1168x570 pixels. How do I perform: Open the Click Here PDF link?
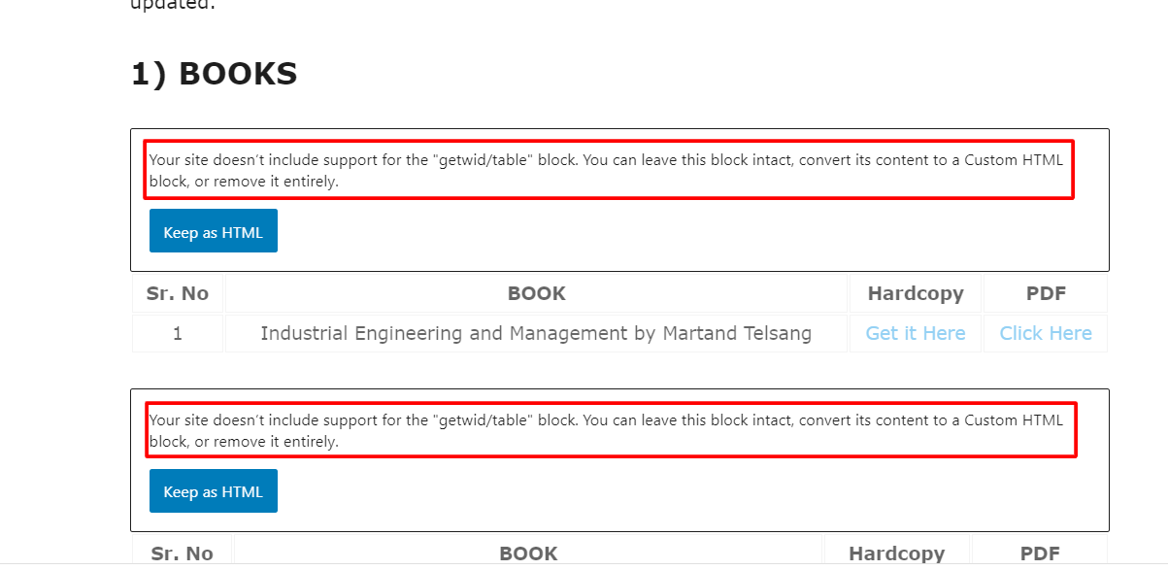coord(1046,333)
